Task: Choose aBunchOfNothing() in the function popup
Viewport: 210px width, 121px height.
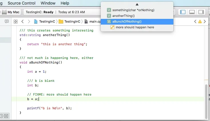Action: click(x=137, y=21)
